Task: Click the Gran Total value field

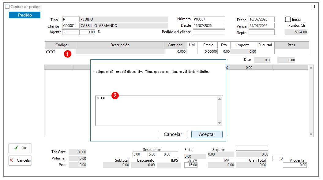Action: coord(251,165)
